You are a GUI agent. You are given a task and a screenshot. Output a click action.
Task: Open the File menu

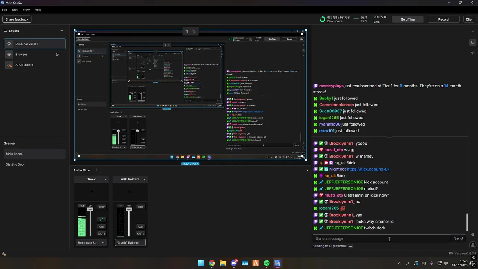click(x=4, y=10)
